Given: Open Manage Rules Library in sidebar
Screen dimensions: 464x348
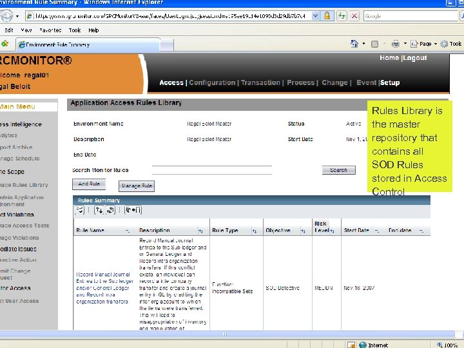Looking at the screenshot, I should [x=24, y=185].
